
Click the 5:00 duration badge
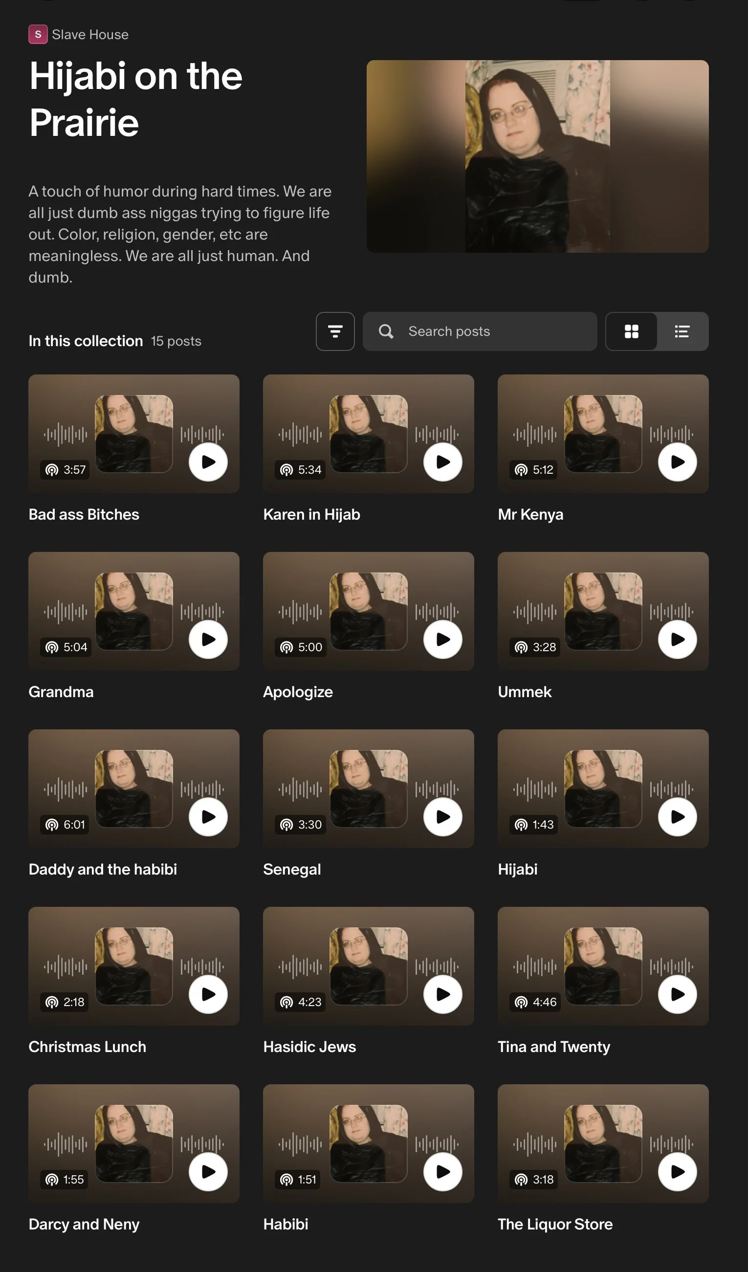point(301,647)
